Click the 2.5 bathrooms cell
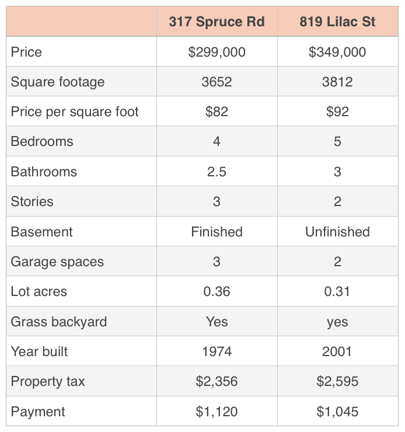This screenshot has width=405, height=432. [x=217, y=172]
